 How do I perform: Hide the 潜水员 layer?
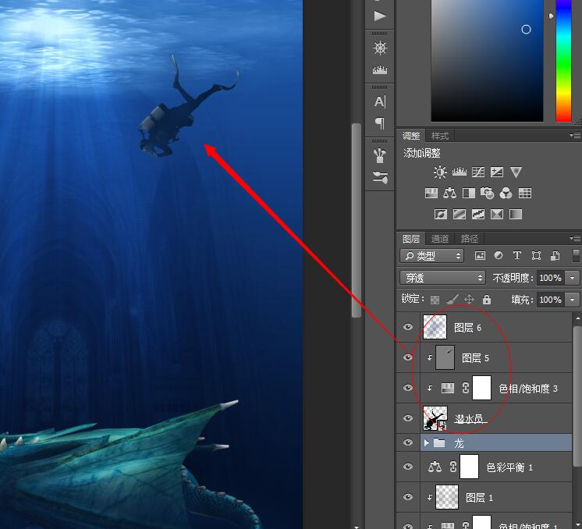pyautogui.click(x=408, y=418)
